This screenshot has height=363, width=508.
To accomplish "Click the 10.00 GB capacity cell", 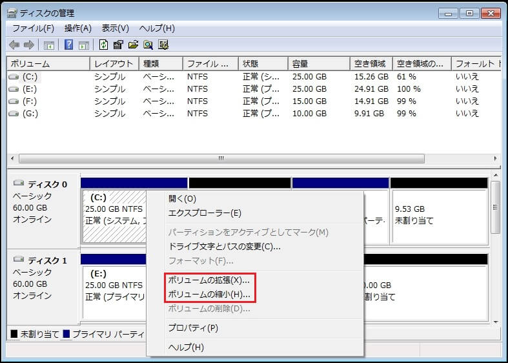I will click(309, 114).
